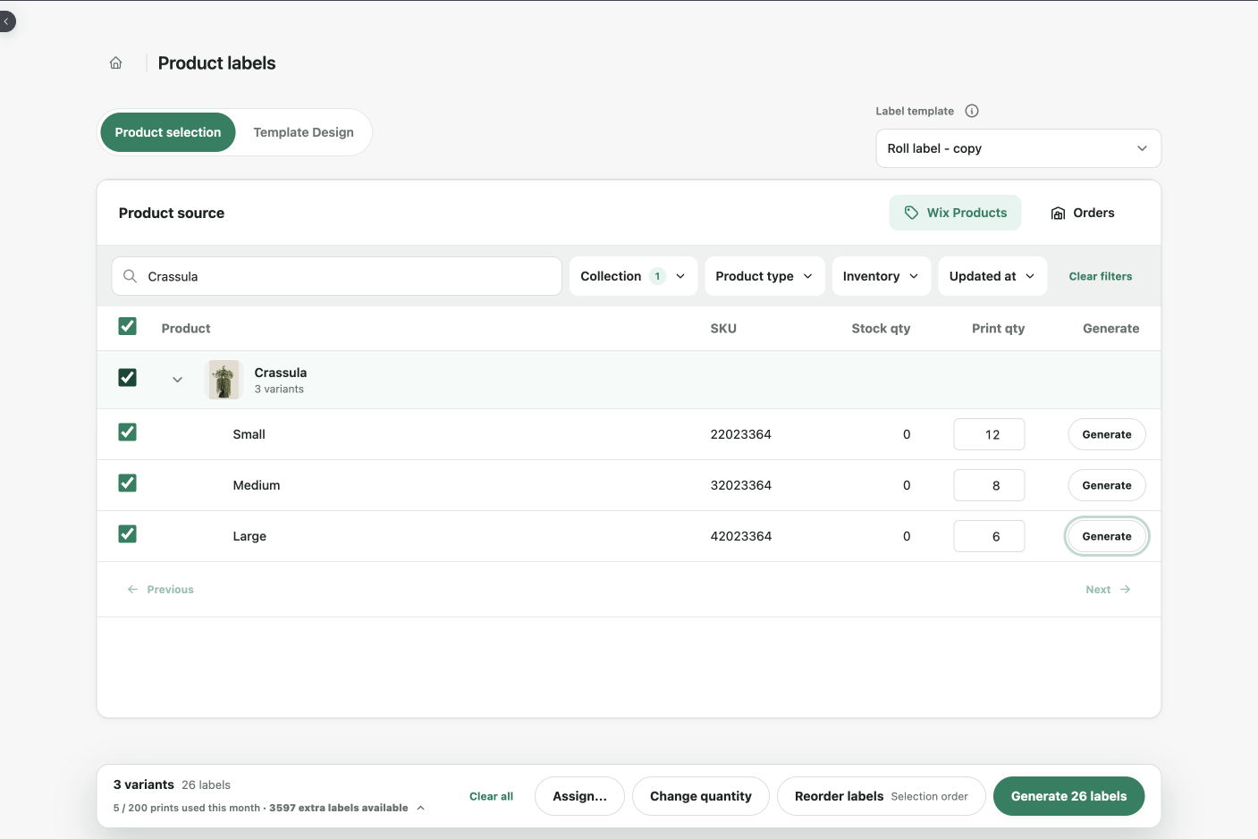Clear all applied filters
The height and width of the screenshot is (839, 1258).
coord(1101,276)
